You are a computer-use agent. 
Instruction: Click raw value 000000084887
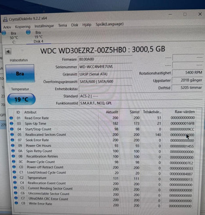181,174
